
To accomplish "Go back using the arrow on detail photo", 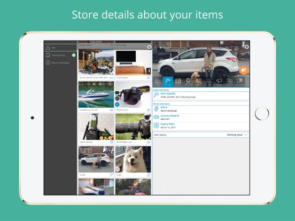I will 156,47.
